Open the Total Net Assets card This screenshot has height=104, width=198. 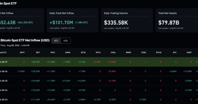pos(177,20)
